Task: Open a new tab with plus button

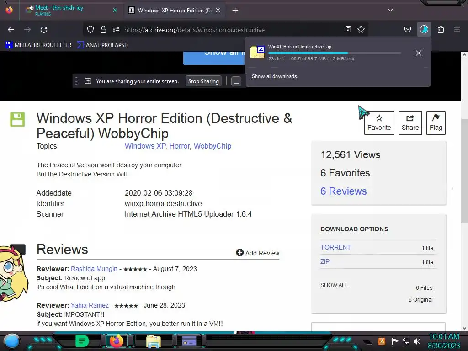Action: [x=235, y=11]
